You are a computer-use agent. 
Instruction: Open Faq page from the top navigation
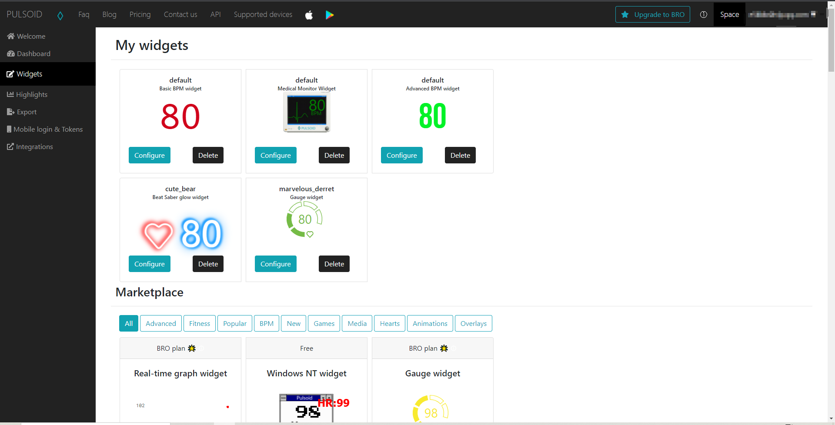coord(84,14)
